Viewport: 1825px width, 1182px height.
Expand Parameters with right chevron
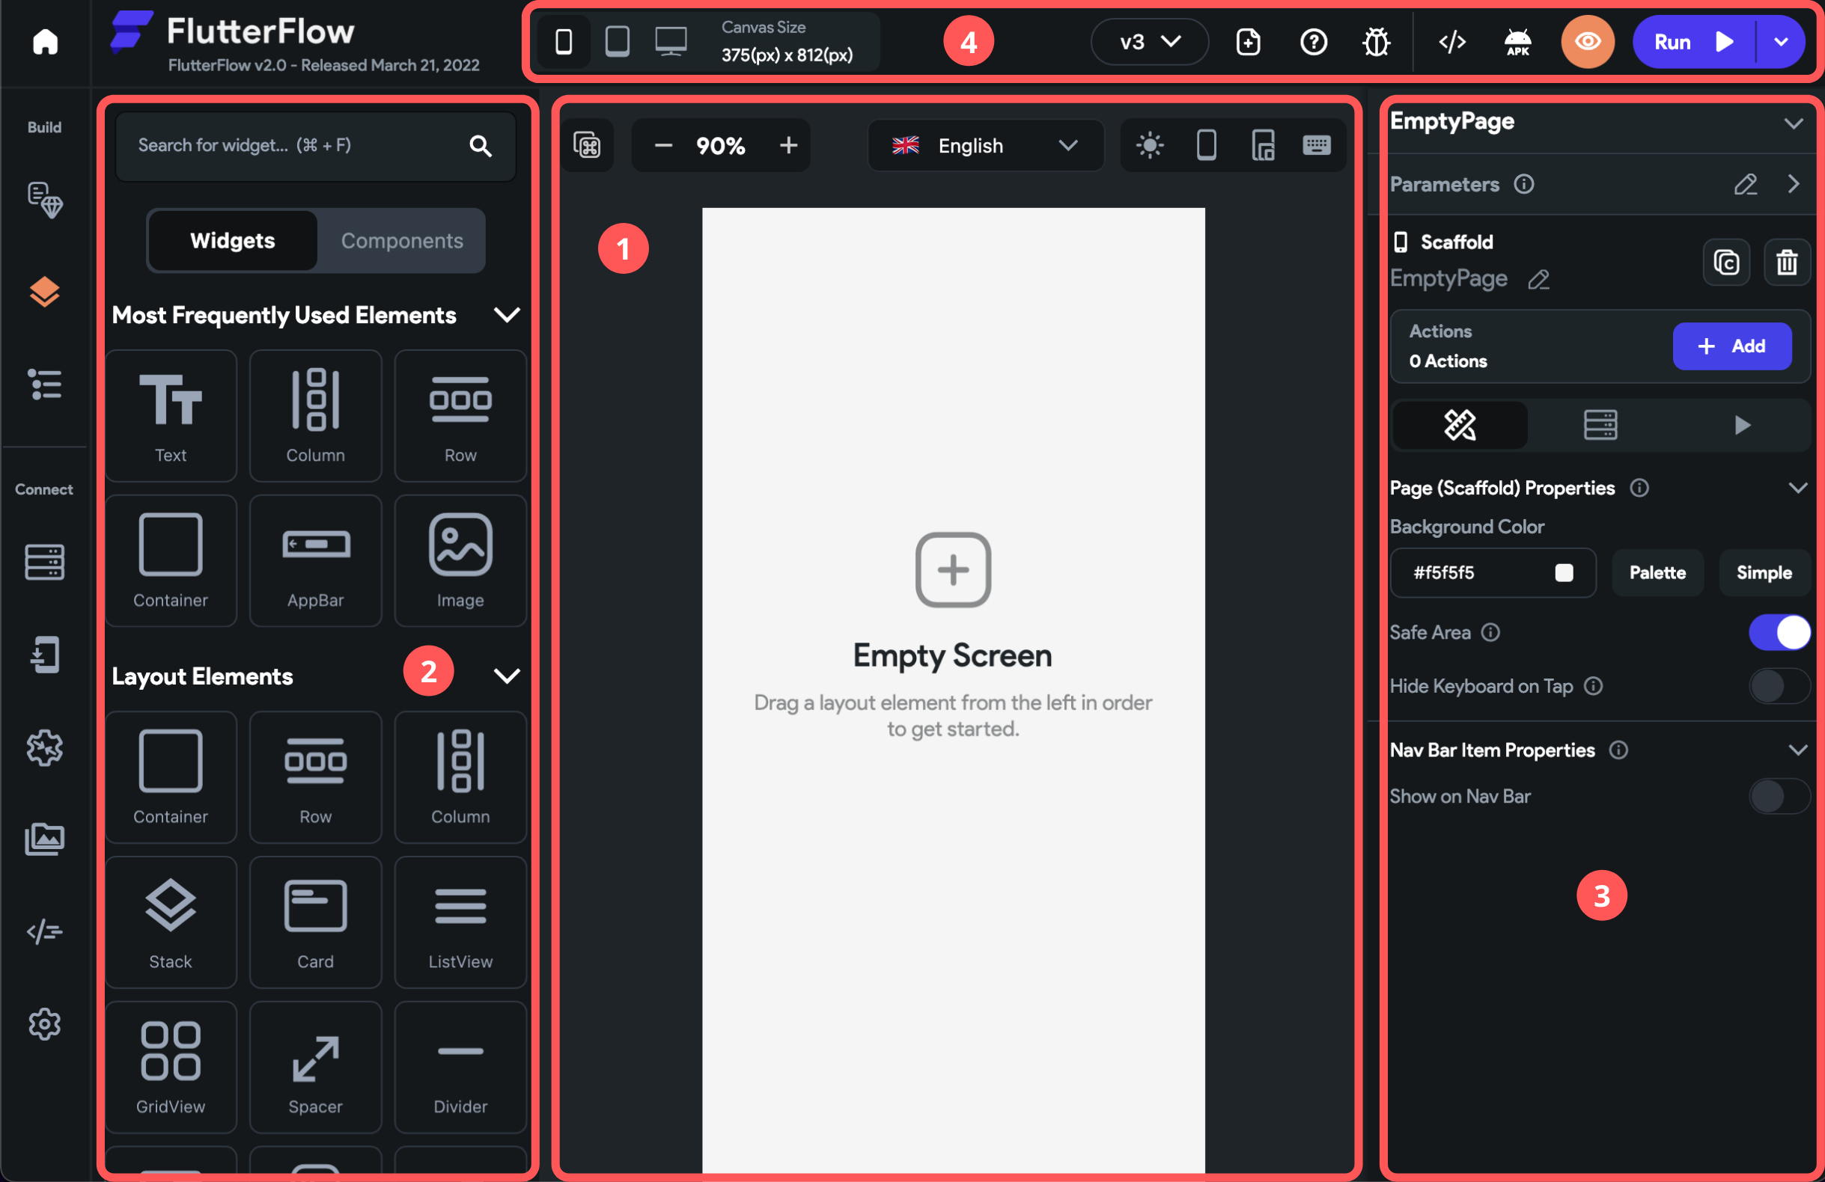point(1793,184)
